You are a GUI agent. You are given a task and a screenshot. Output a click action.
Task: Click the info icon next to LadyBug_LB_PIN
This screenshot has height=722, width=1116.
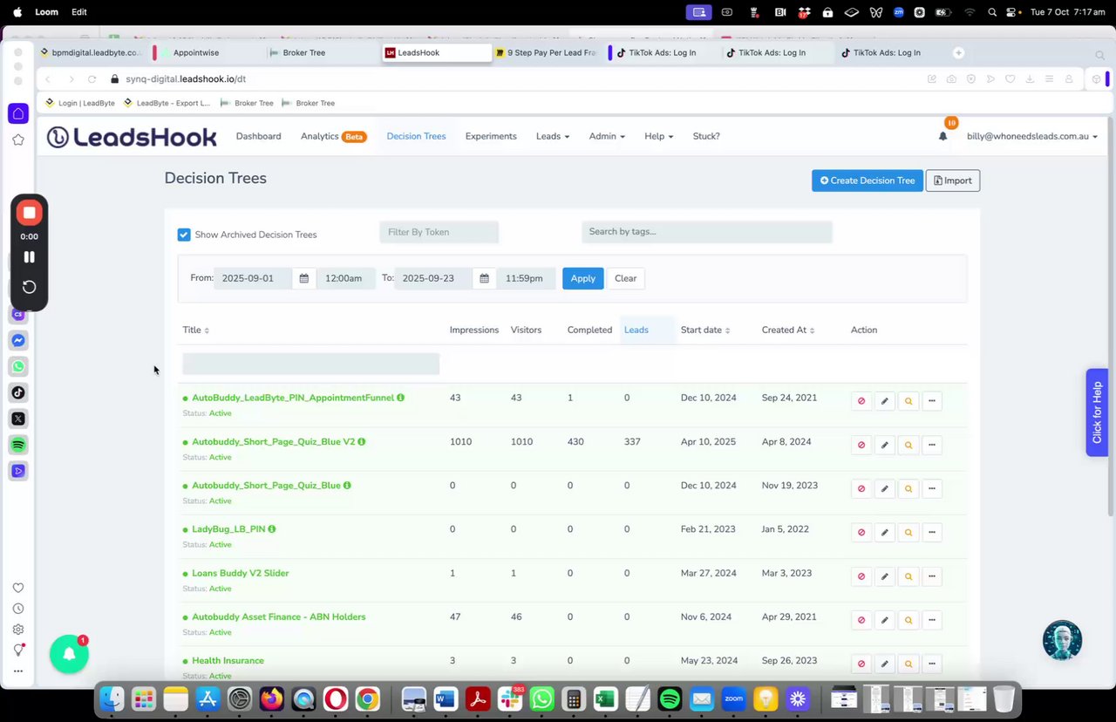coord(272,529)
